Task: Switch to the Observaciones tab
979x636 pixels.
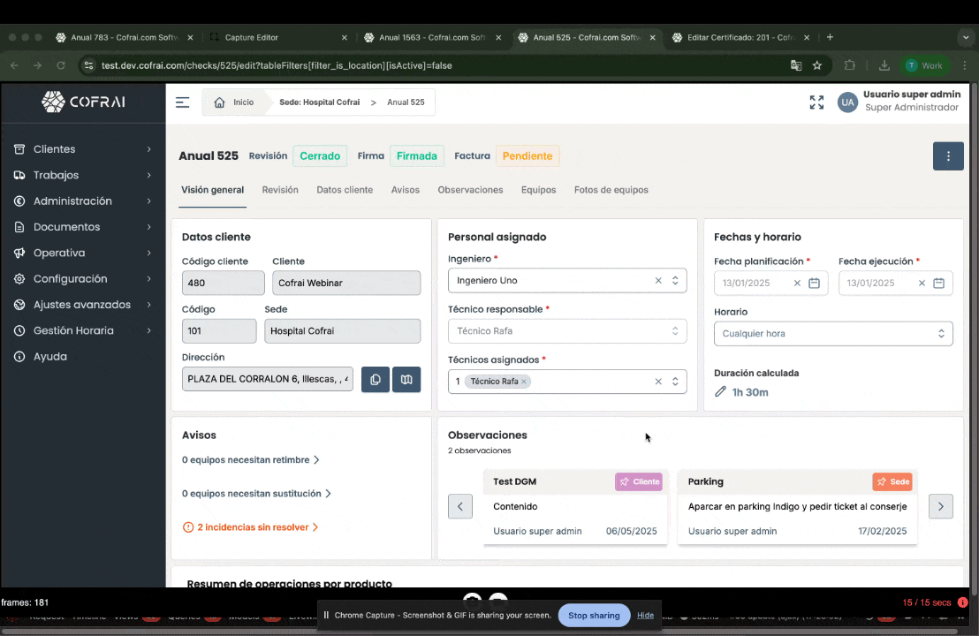Action: tap(470, 190)
